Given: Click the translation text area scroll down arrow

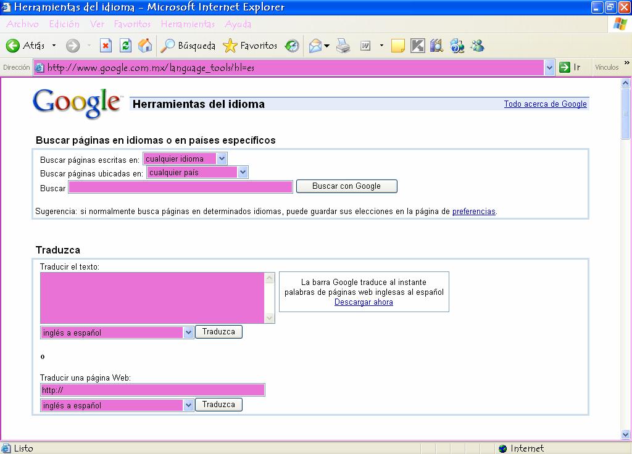Looking at the screenshot, I should [x=270, y=318].
